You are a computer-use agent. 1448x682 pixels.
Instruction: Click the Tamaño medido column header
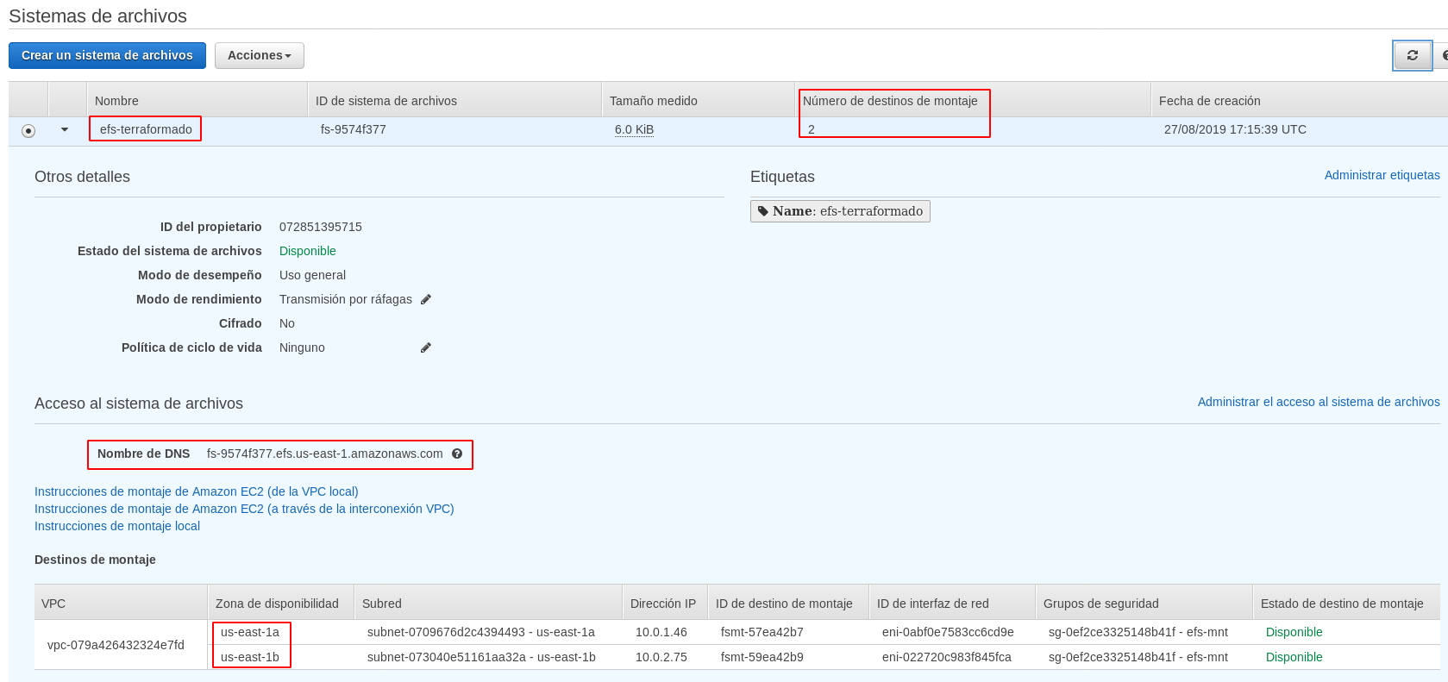(x=653, y=101)
